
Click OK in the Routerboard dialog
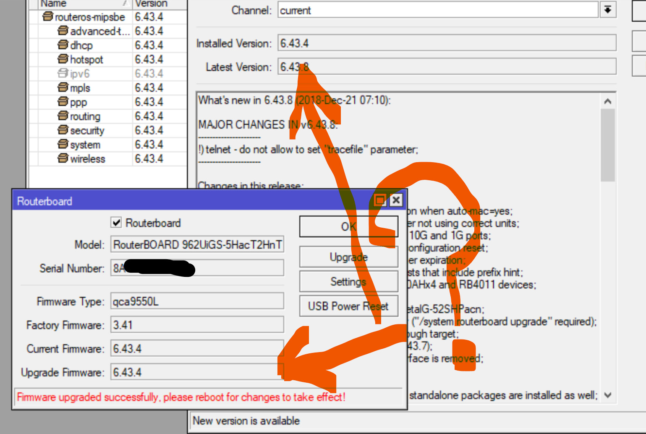click(348, 227)
